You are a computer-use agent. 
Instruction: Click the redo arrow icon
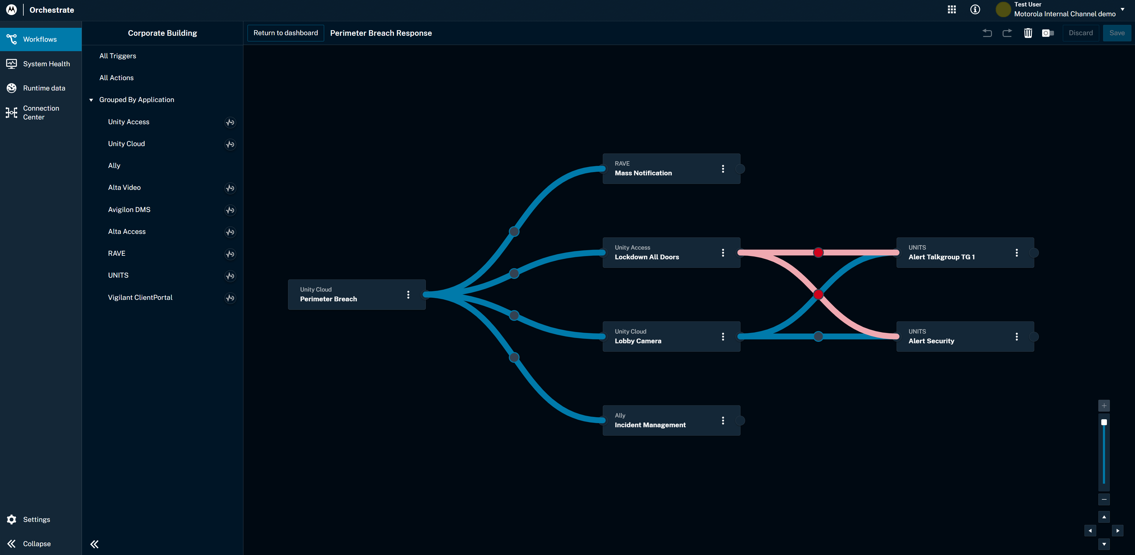point(1007,33)
